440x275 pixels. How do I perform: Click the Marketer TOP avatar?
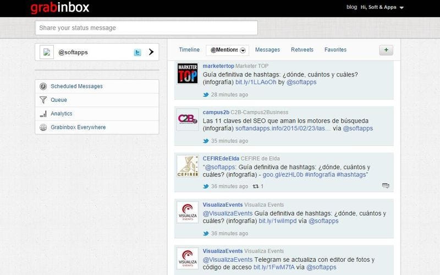188,73
